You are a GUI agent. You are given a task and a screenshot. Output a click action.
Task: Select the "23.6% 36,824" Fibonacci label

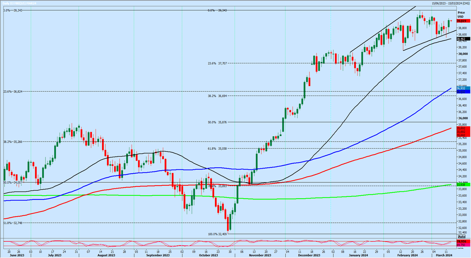[x=13, y=92]
